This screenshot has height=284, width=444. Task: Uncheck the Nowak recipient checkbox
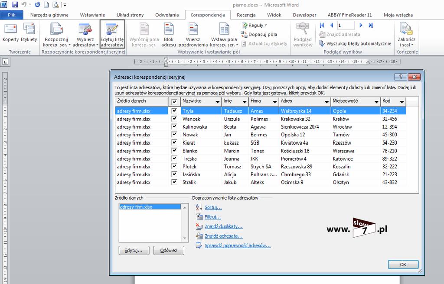click(174, 134)
